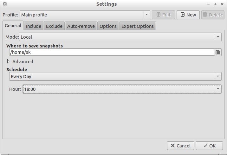Screen dimensions: 227x155
Task: Go to the Options tab
Action: click(108, 26)
